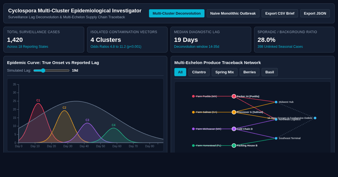Click the C3 cluster peak label
Viewport: 338px width, 177px height.
tap(87, 120)
